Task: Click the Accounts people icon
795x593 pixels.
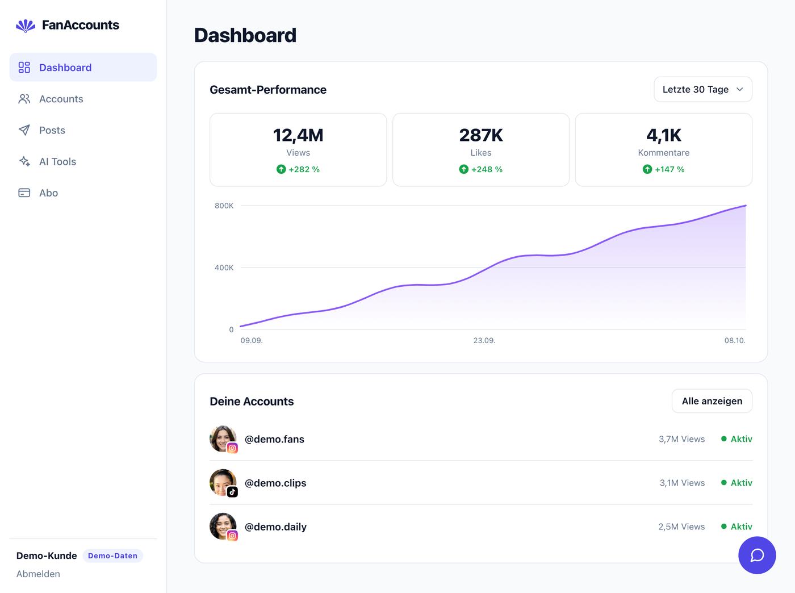Action: (x=24, y=99)
